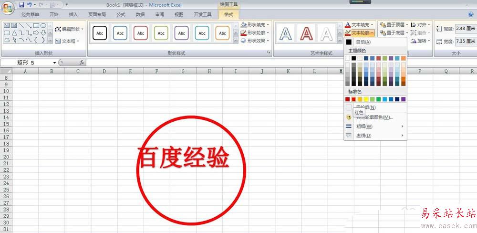This screenshot has height=233, width=477.
Task: Select the freeform shape tool
Action: [7, 40]
